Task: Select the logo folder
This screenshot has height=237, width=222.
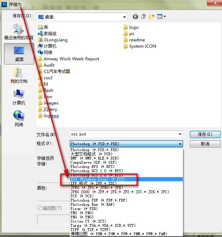Action: pyautogui.click(x=131, y=27)
